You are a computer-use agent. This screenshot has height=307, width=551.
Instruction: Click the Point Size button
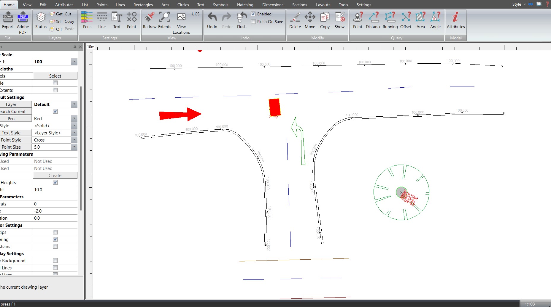click(x=15, y=147)
